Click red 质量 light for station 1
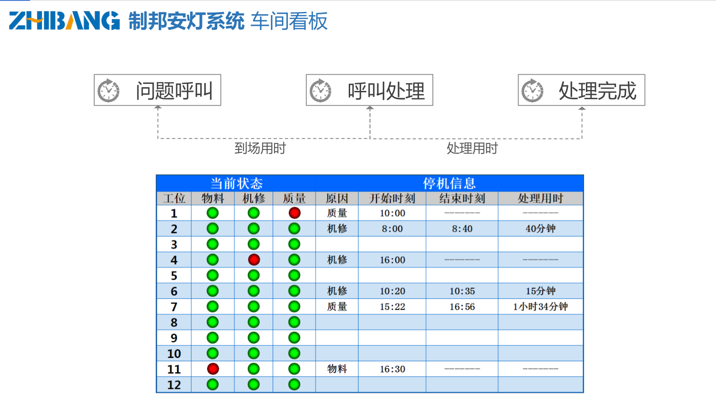This screenshot has width=716, height=412. pyautogui.click(x=294, y=213)
